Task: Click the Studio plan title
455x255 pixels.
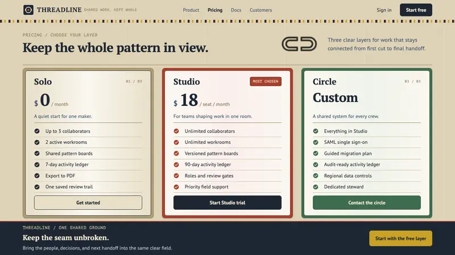Action: coord(187,82)
